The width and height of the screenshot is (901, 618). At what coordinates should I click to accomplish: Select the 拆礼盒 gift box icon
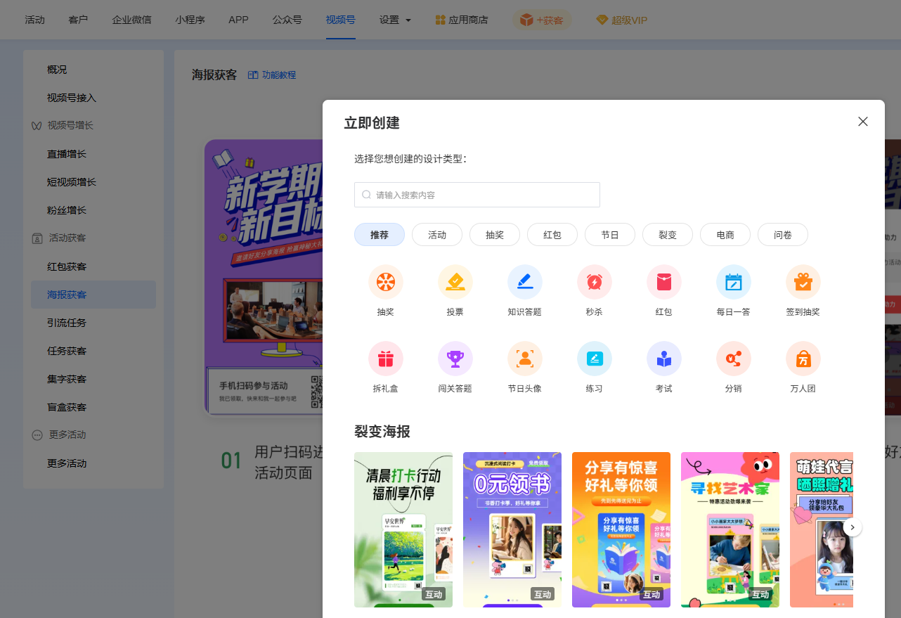(385, 359)
